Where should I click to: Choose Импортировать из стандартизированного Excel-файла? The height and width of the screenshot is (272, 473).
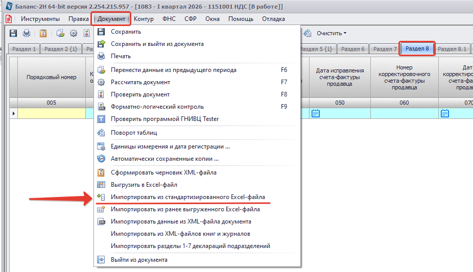[187, 197]
